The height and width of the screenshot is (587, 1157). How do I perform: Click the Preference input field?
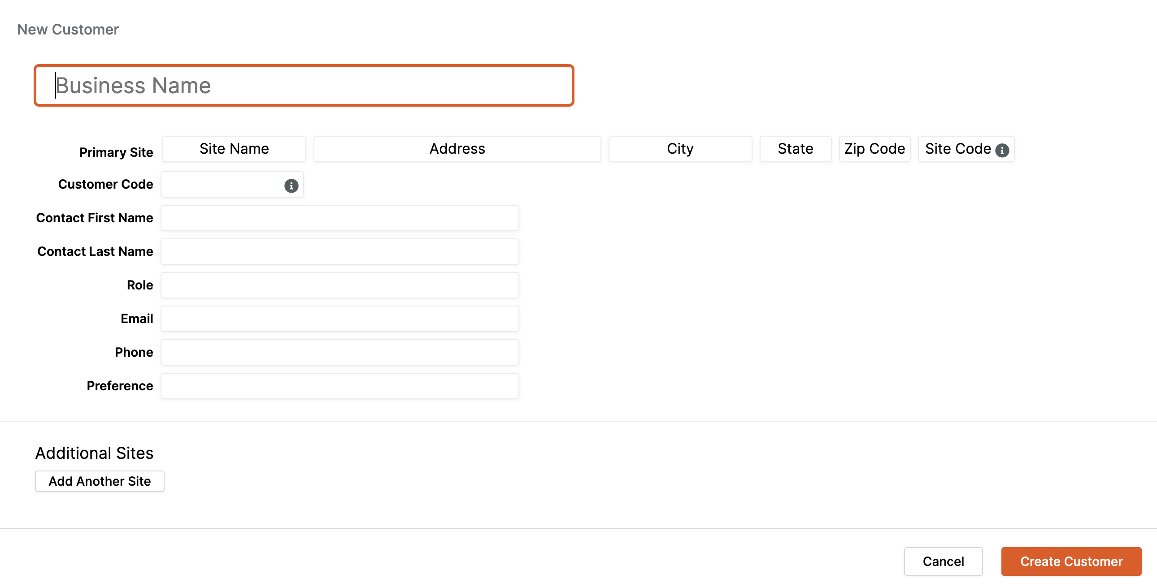click(x=340, y=386)
